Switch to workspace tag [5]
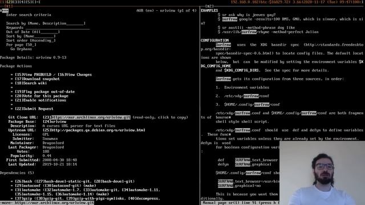This screenshot has height=205, width=365. pos(29,2)
